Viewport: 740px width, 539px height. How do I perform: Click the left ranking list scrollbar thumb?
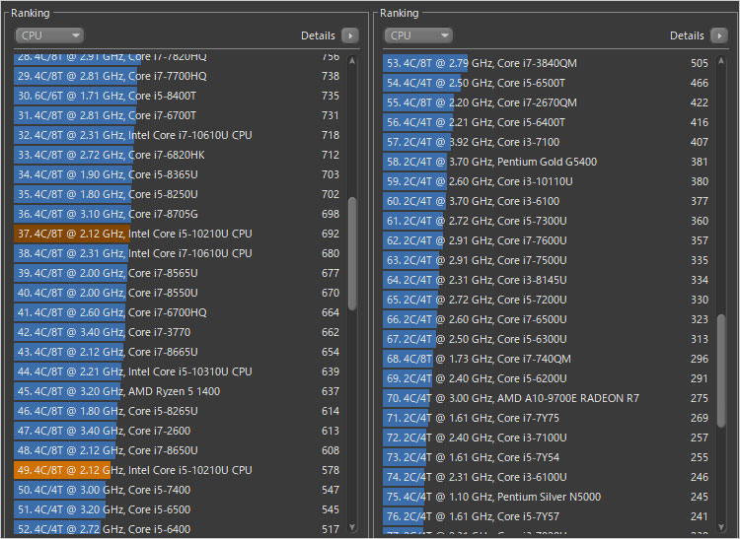click(x=353, y=251)
